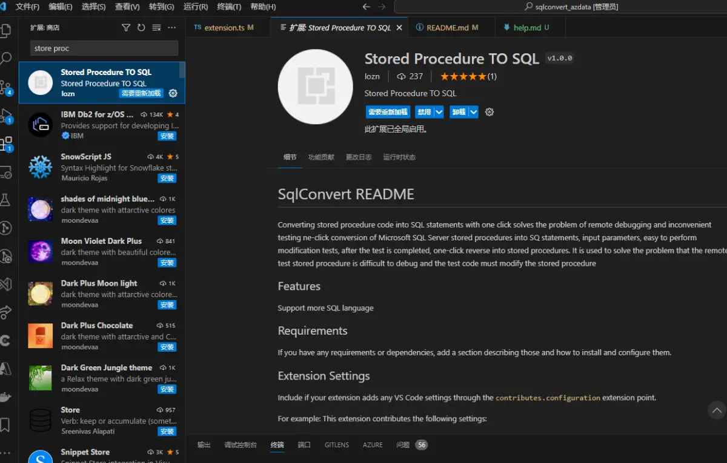Select the Snippet Store extension item
The height and width of the screenshot is (463, 727).
point(102,454)
